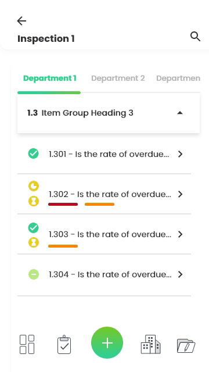
Task: Open the dashboard grid icon
Action: click(x=27, y=344)
